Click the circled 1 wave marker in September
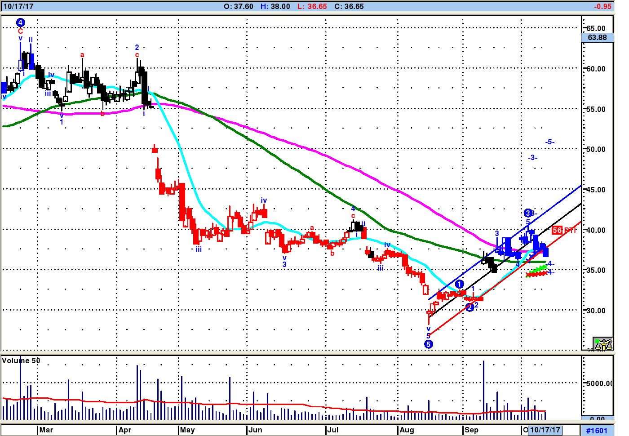Viewport: 629px width, 436px height. (459, 284)
